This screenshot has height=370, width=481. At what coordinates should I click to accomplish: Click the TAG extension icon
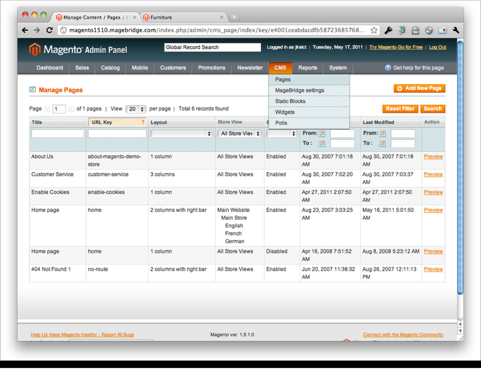pyautogui.click(x=415, y=30)
